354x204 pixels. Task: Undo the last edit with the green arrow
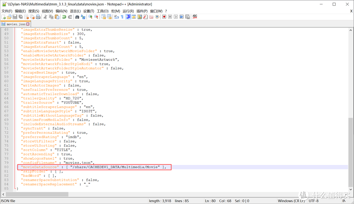pos(64,17)
